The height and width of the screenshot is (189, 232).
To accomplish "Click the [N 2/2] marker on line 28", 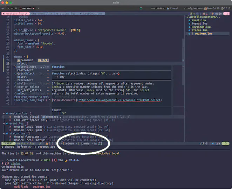I will coord(43,60).
